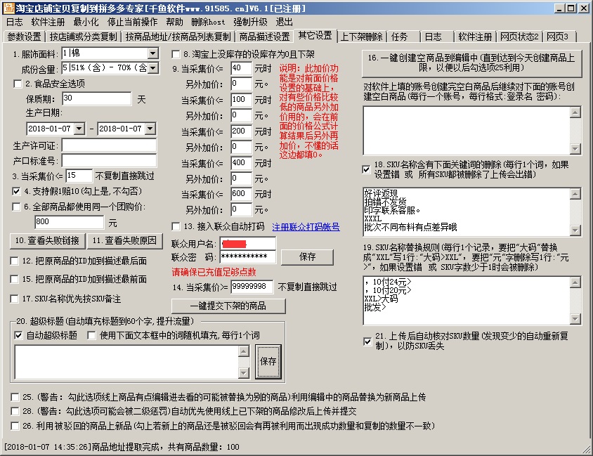The width and height of the screenshot is (593, 456).
Task: Open the production end date dropdown
Action: pyautogui.click(x=150, y=129)
